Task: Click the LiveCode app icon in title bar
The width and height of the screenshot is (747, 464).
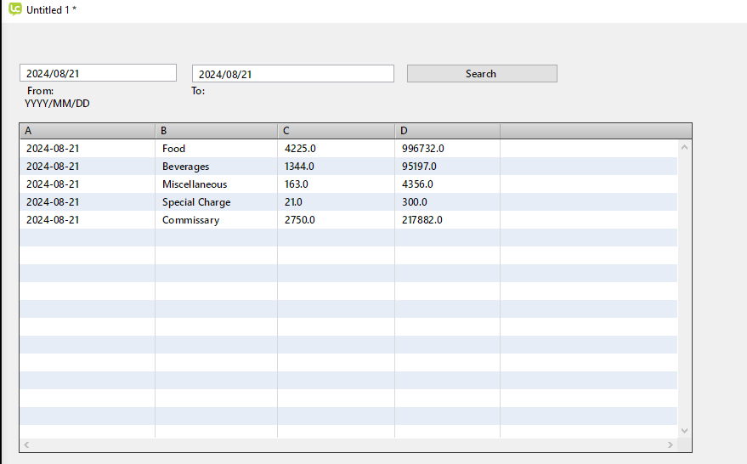Action: click(x=14, y=9)
